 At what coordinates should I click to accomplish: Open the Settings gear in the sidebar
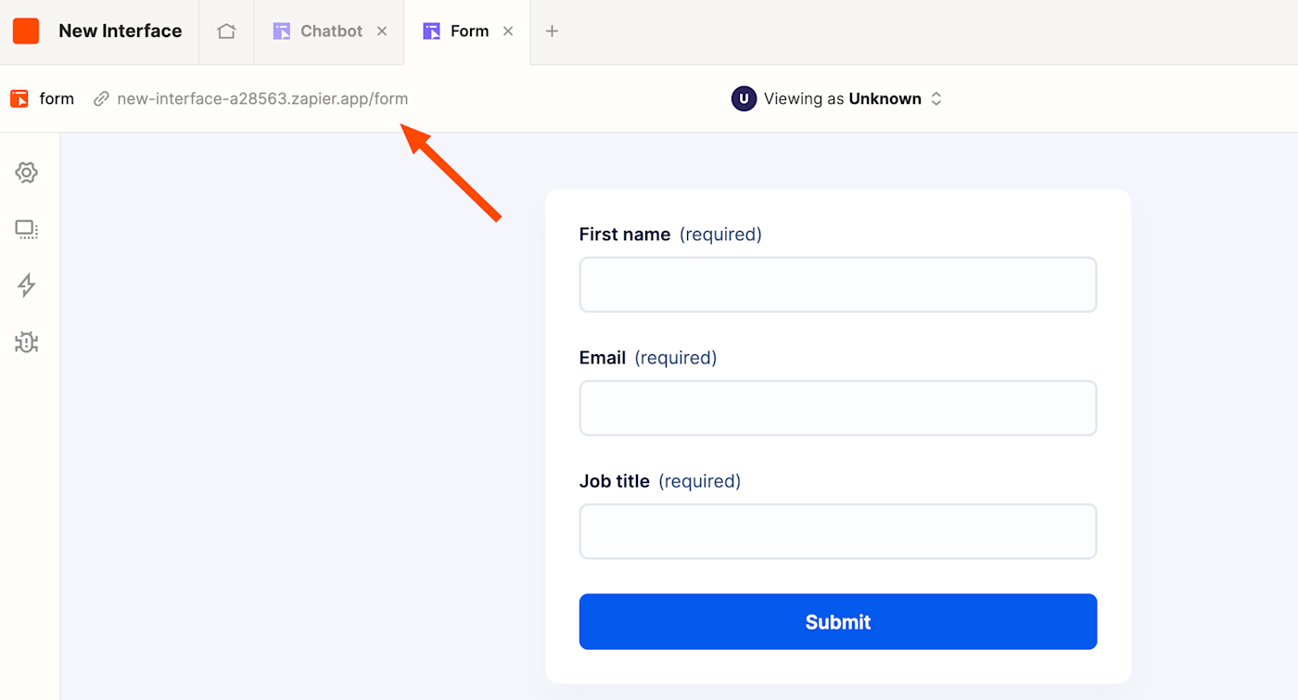[x=26, y=172]
